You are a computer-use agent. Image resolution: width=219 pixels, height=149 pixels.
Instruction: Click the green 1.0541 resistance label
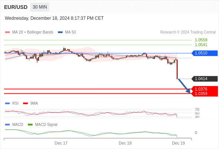201,45
